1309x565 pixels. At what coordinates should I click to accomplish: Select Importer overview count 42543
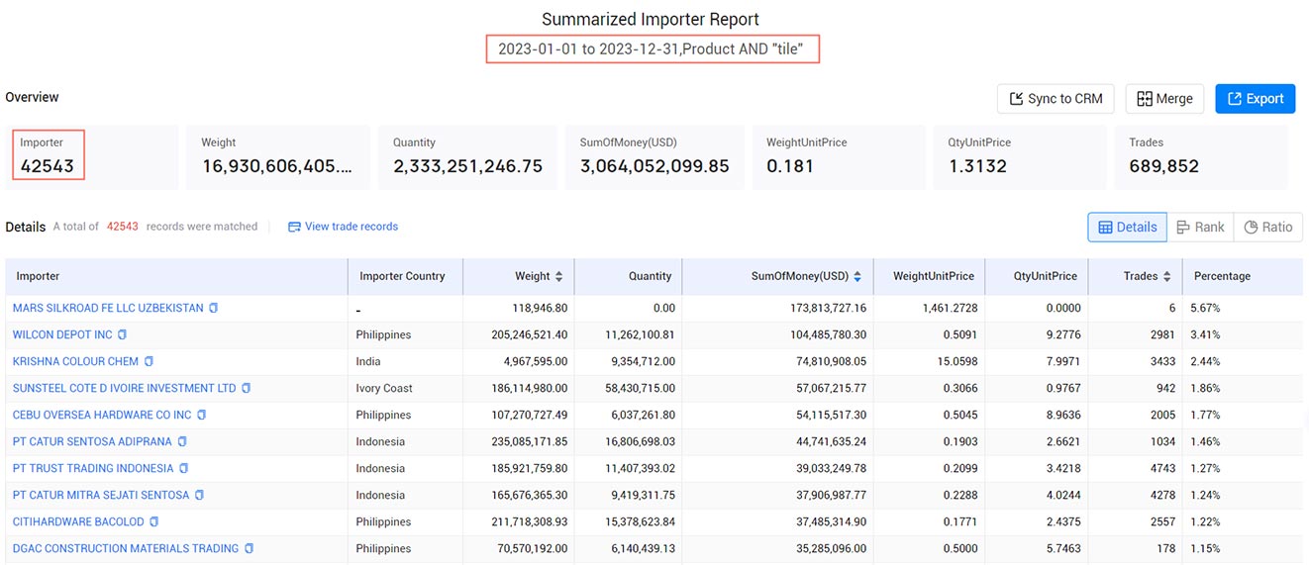(48, 166)
